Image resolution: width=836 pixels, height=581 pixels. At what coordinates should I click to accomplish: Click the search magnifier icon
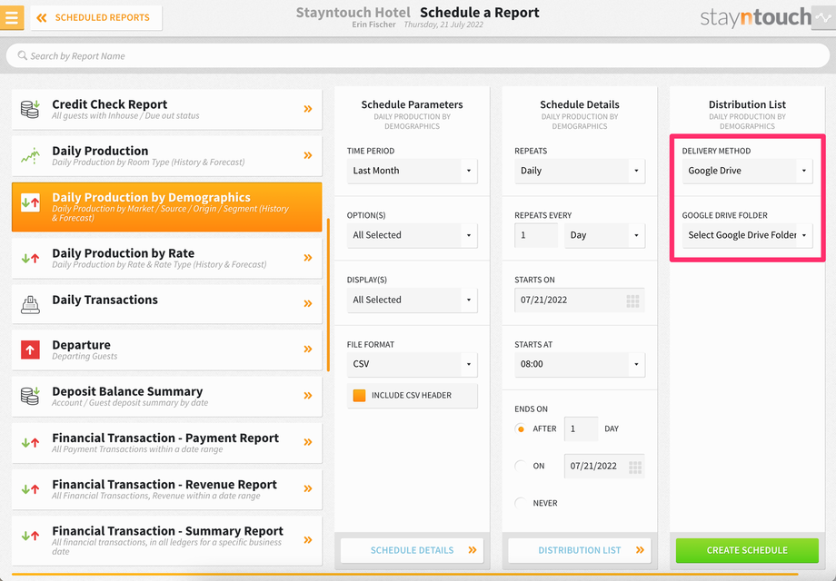tap(23, 55)
